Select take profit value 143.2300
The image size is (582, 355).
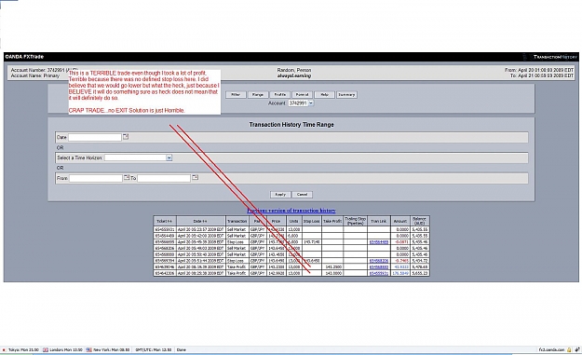point(332,267)
